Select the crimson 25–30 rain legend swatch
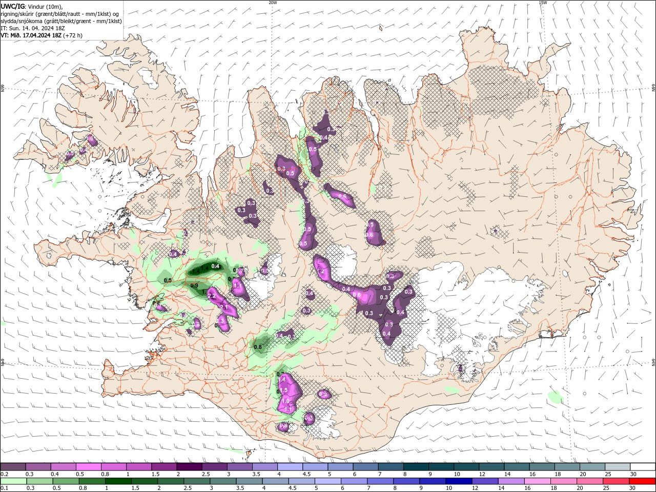The height and width of the screenshot is (492, 656). point(616,481)
